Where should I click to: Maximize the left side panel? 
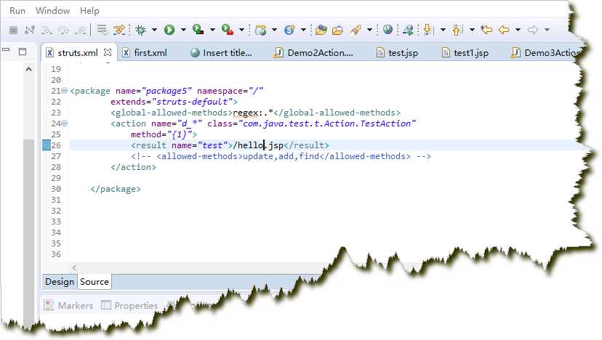point(23,52)
